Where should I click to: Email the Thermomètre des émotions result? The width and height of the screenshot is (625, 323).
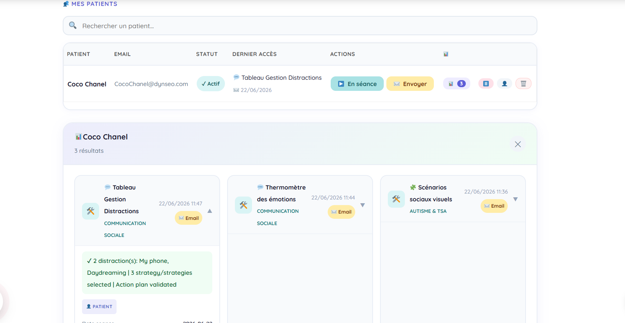(x=341, y=212)
